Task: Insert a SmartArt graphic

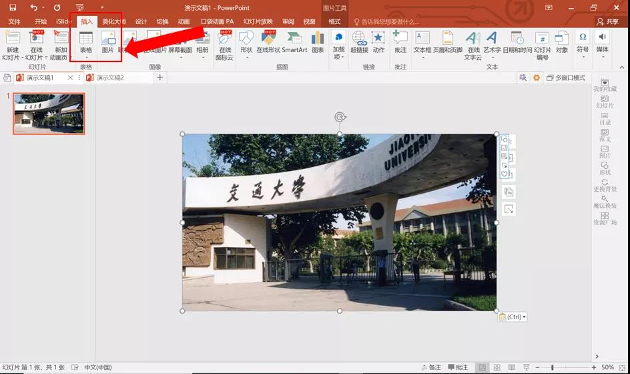Action: coord(294,42)
